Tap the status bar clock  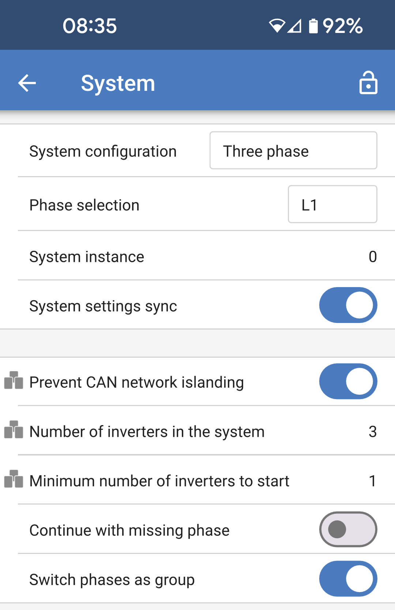90,26
